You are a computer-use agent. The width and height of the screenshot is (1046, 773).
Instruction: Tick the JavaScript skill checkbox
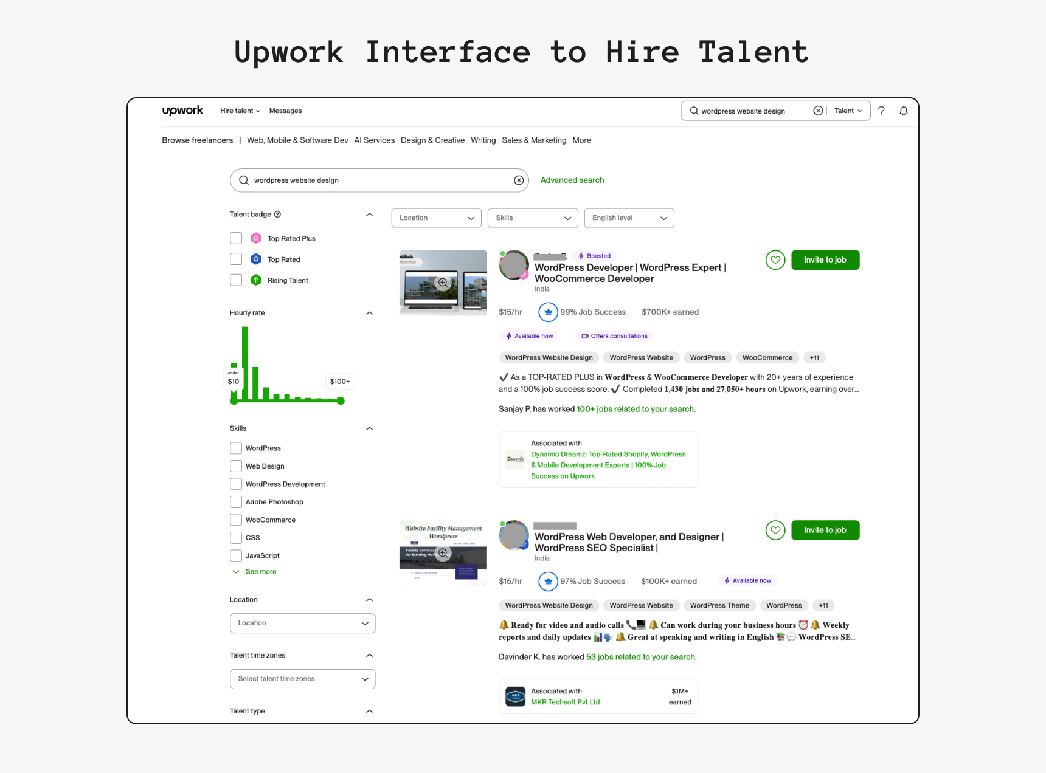(x=236, y=556)
